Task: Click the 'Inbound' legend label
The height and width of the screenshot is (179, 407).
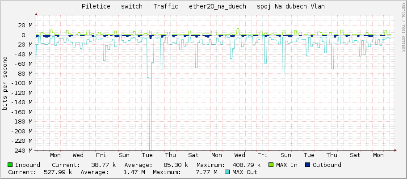Action: 28,165
